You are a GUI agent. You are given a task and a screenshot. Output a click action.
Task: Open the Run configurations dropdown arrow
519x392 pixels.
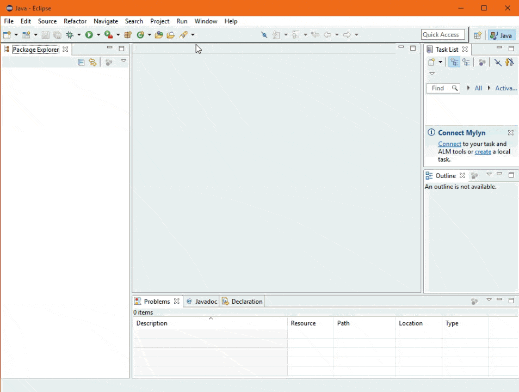pos(98,35)
